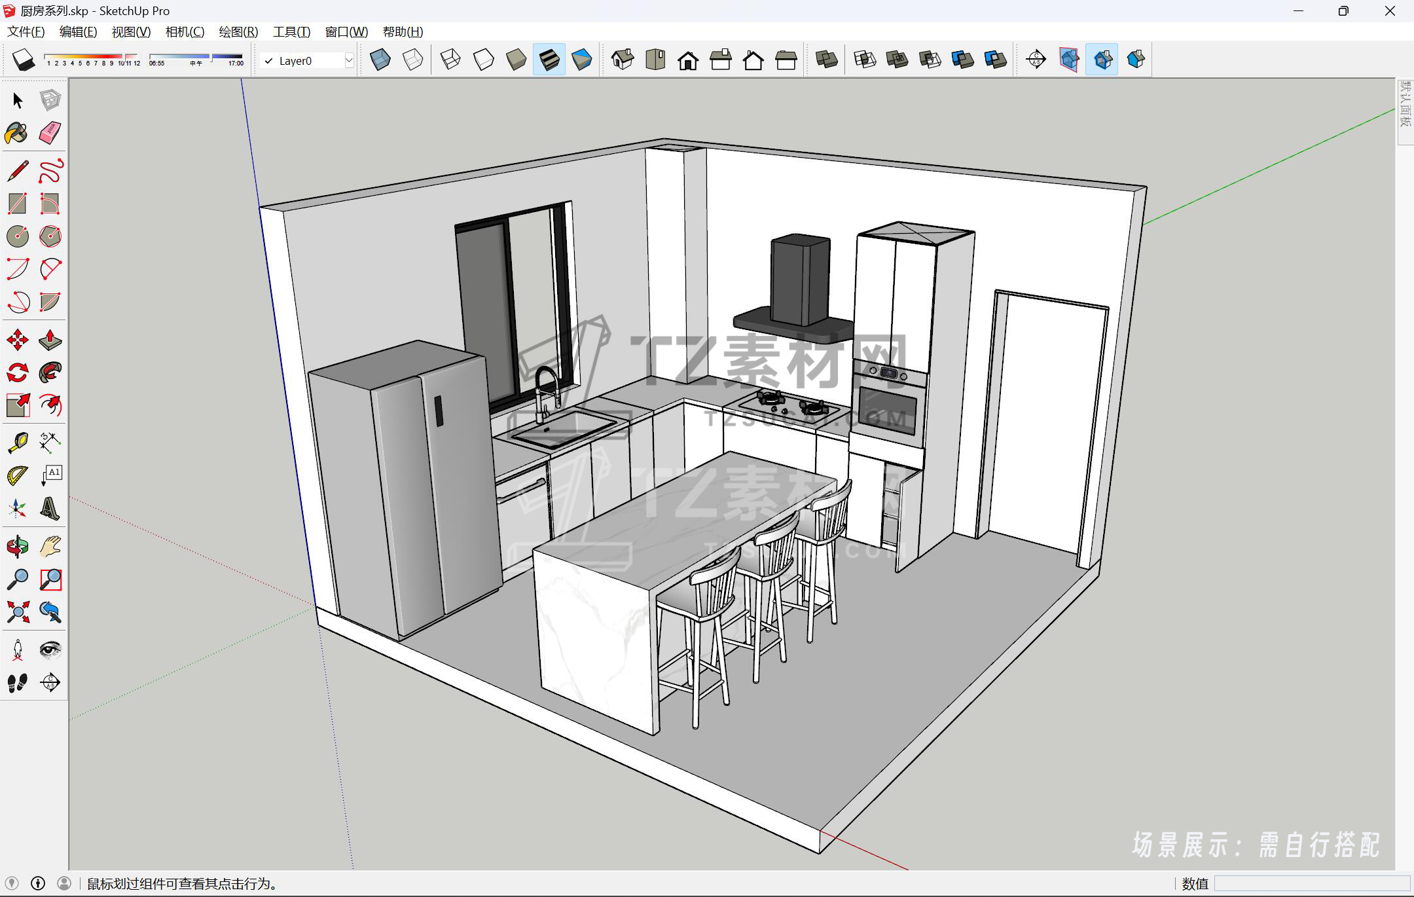Click the model credits status bar button
1414x897 pixels.
click(38, 883)
